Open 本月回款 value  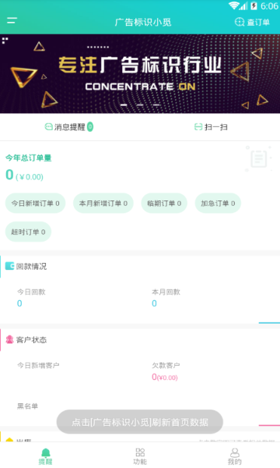click(154, 303)
